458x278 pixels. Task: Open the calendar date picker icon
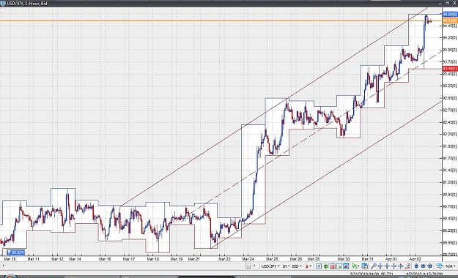364,266
